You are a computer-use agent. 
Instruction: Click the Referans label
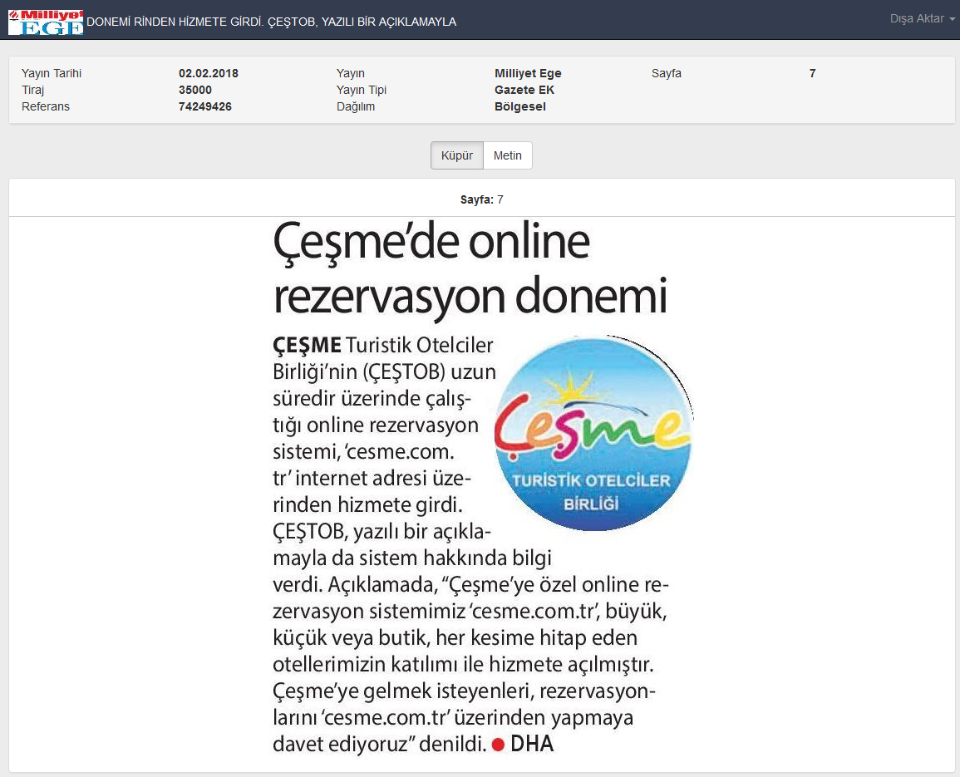[x=46, y=106]
